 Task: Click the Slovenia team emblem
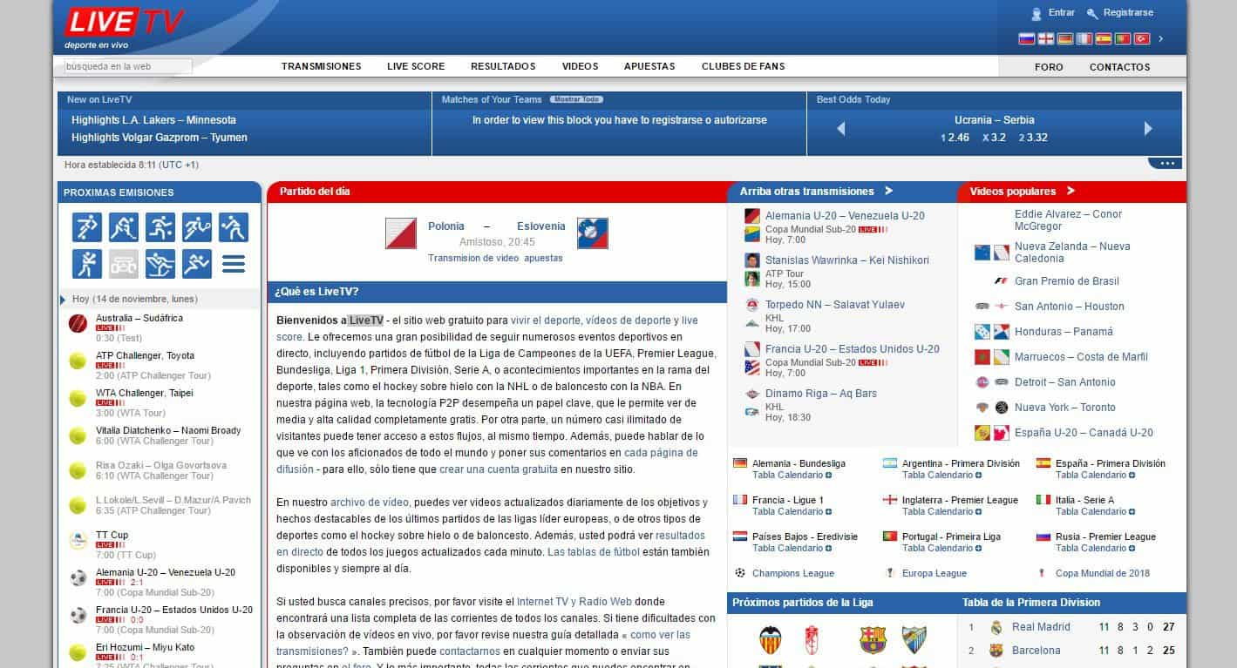pyautogui.click(x=593, y=233)
